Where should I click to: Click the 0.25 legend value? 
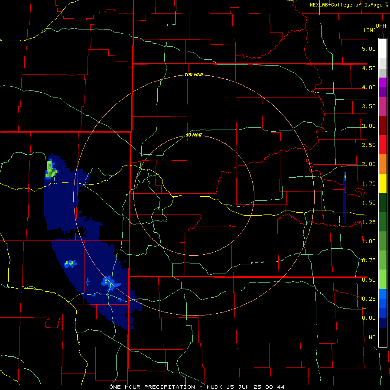pyautogui.click(x=369, y=299)
